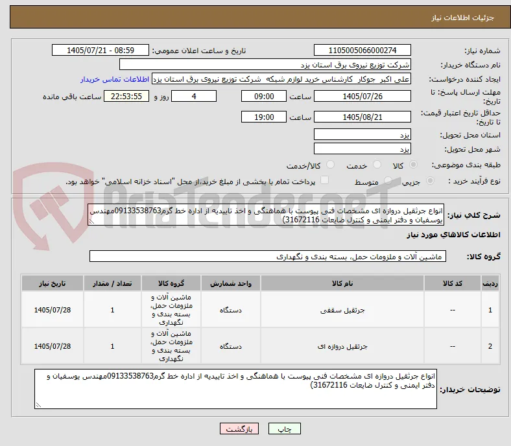Open اطلاعات تماس خریدار link

click(x=115, y=79)
